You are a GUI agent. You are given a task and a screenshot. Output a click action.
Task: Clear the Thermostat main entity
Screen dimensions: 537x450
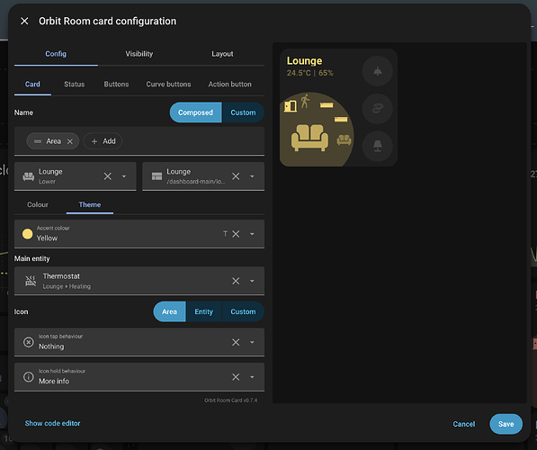click(236, 281)
